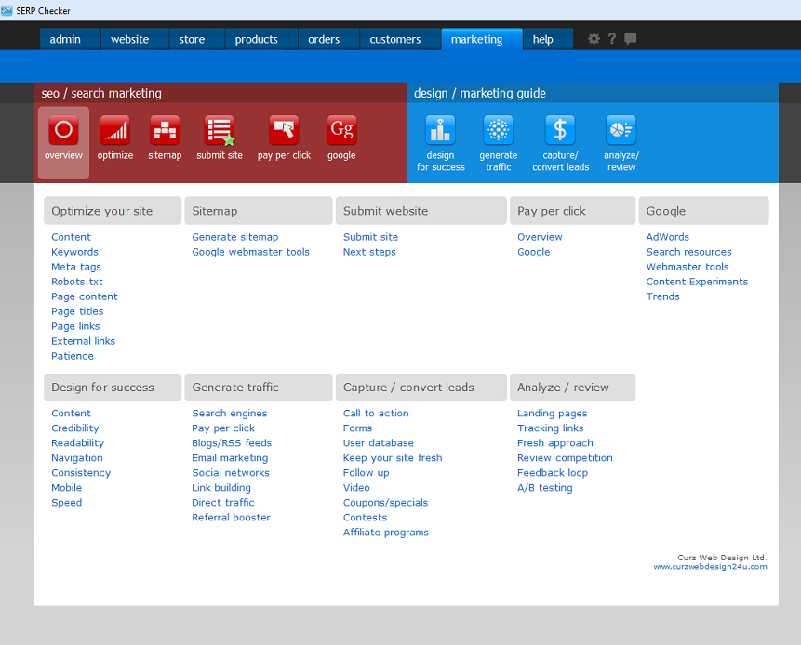Image resolution: width=801 pixels, height=645 pixels.
Task: Open the chat bubble icon
Action: point(631,39)
